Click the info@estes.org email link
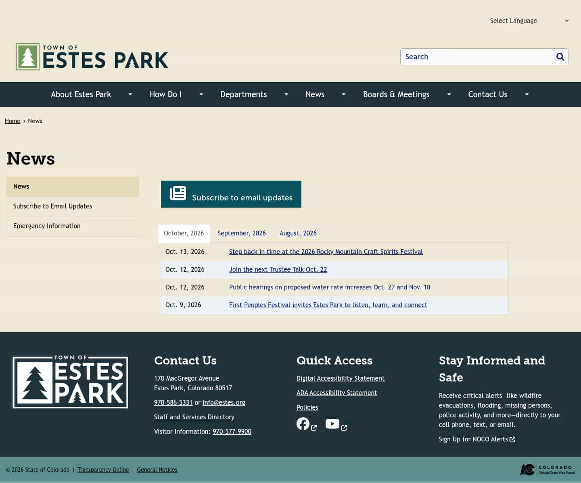The width and height of the screenshot is (581, 483). 224,402
